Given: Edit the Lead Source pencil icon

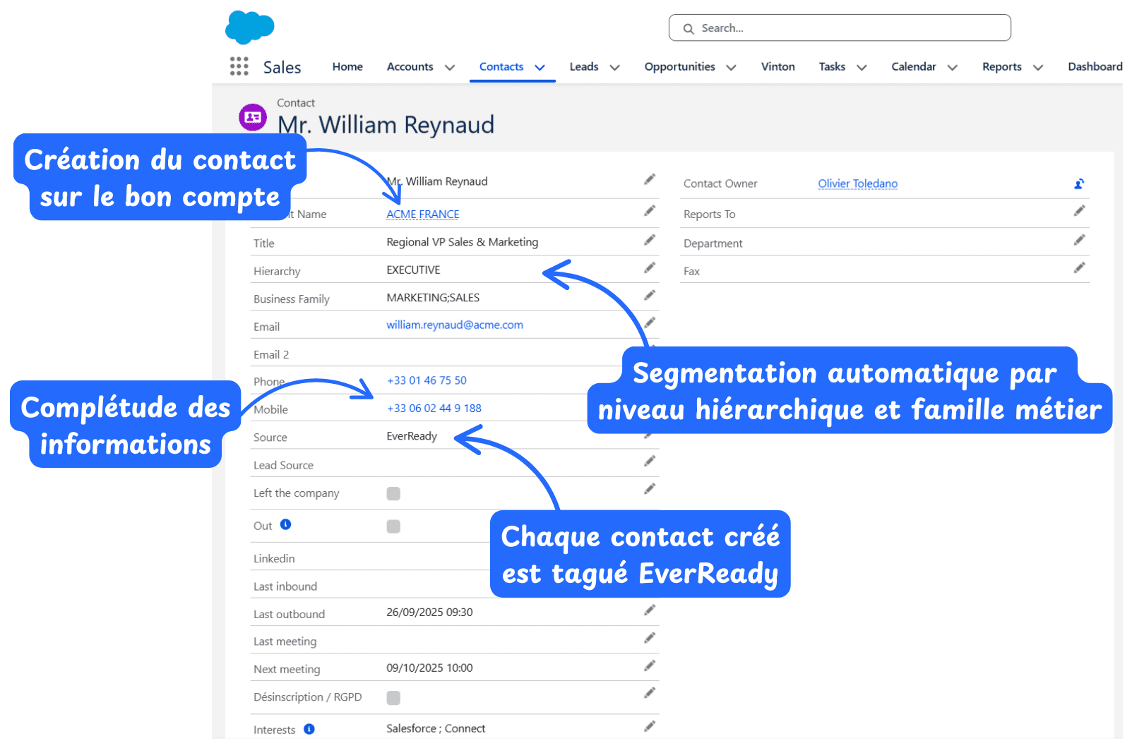Looking at the screenshot, I should coord(650,462).
